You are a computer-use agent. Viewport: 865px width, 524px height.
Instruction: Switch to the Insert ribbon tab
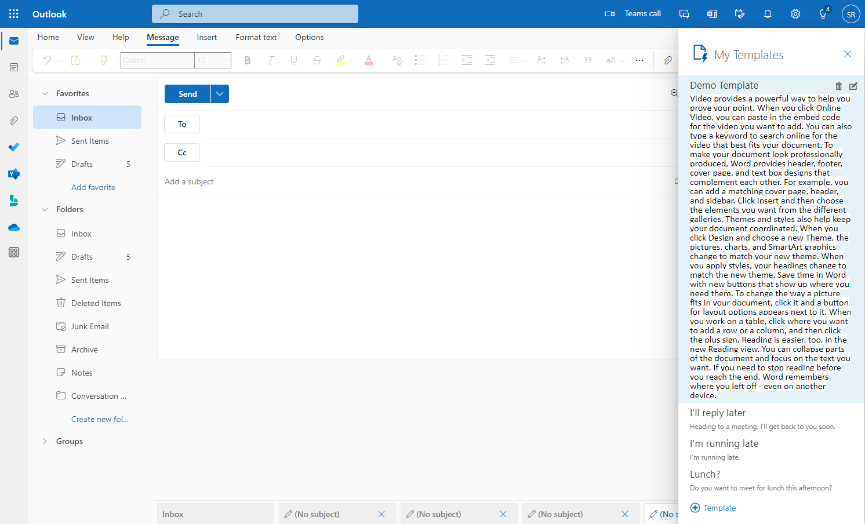(207, 37)
